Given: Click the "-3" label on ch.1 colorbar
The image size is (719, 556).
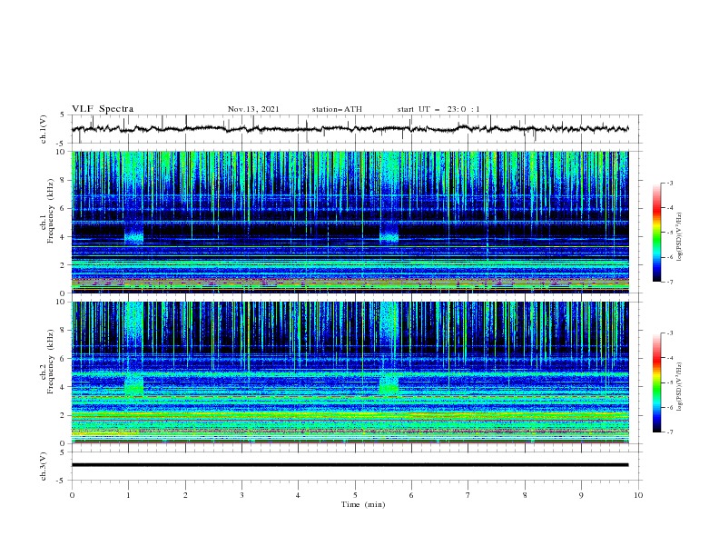Looking at the screenshot, I should pyautogui.click(x=670, y=183).
